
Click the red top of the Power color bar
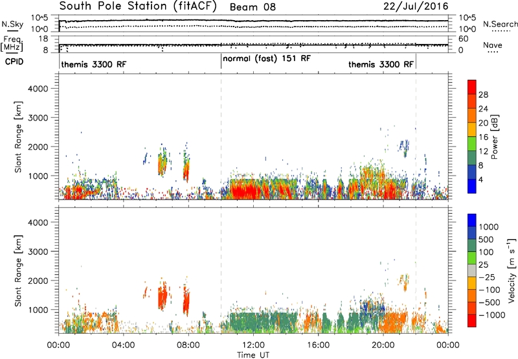(472, 87)
